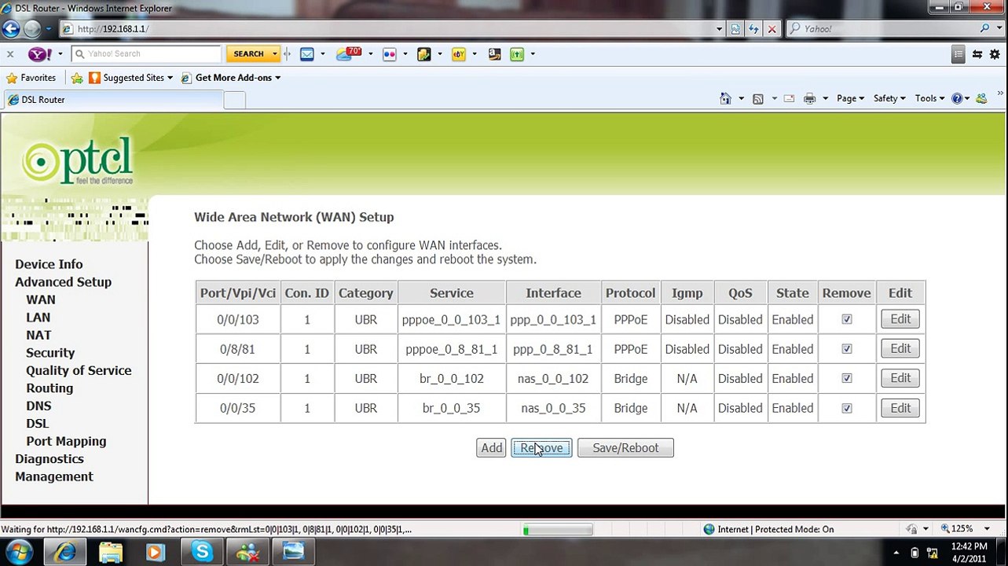The width and height of the screenshot is (1008, 566).
Task: Click the Yahoo! logo in toolbar
Action: [x=40, y=54]
